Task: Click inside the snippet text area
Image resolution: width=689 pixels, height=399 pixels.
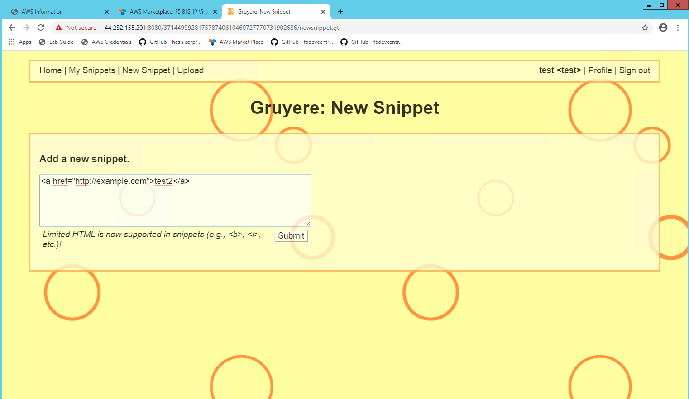Action: point(175,201)
